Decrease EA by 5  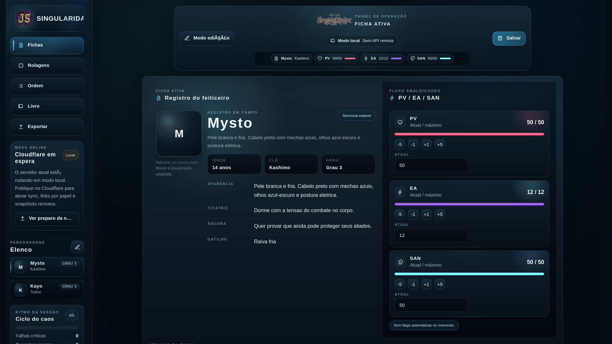pos(400,214)
